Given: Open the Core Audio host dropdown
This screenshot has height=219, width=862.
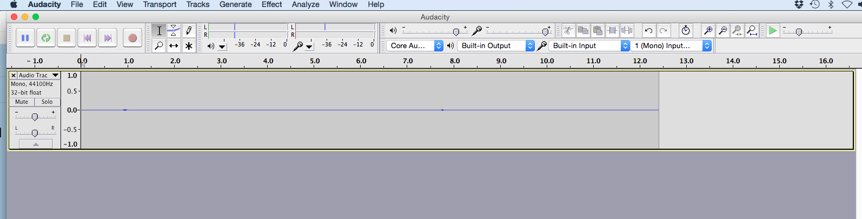Looking at the screenshot, I should (x=415, y=46).
